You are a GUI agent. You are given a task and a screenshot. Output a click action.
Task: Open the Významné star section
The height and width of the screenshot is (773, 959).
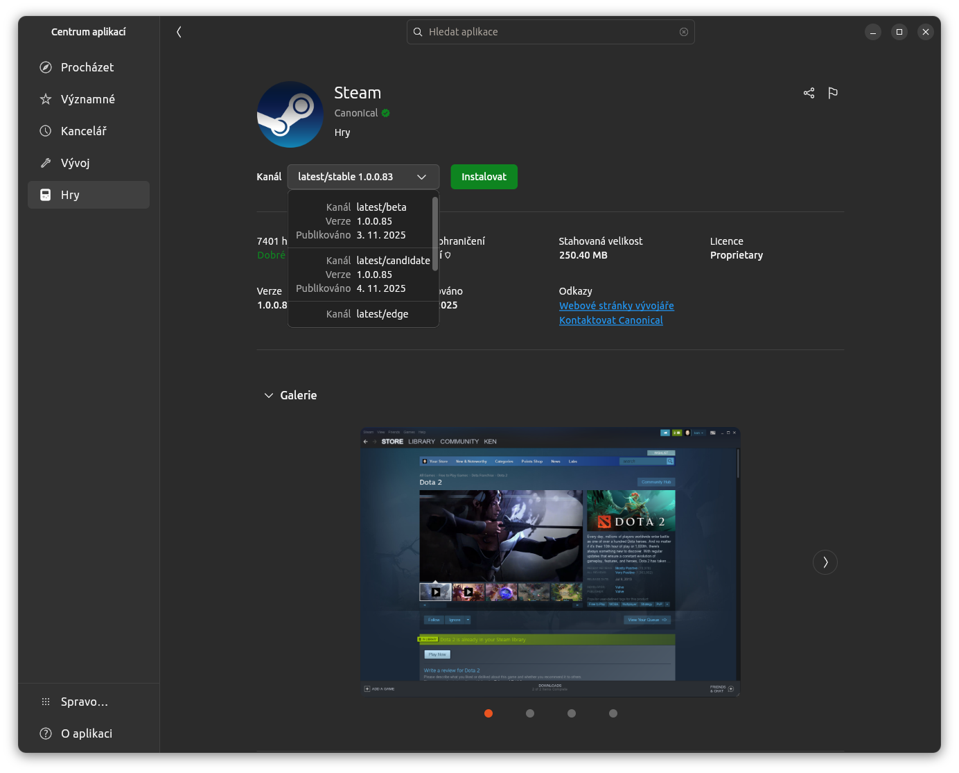[x=88, y=99]
